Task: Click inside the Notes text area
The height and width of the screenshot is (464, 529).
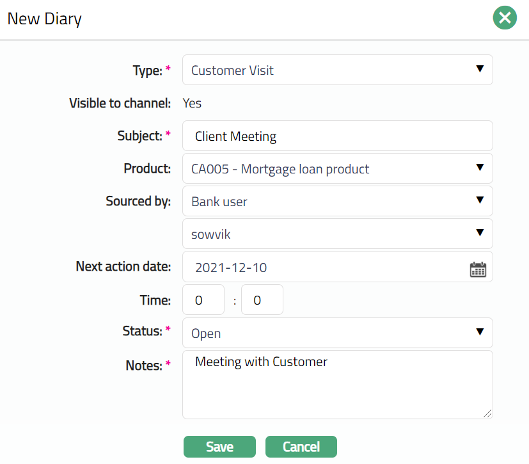Action: coord(337,385)
